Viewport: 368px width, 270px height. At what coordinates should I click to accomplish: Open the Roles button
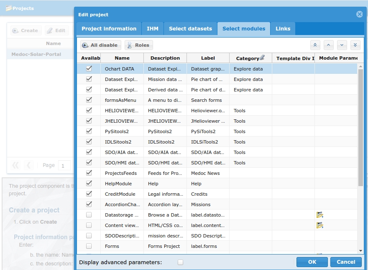[139, 45]
